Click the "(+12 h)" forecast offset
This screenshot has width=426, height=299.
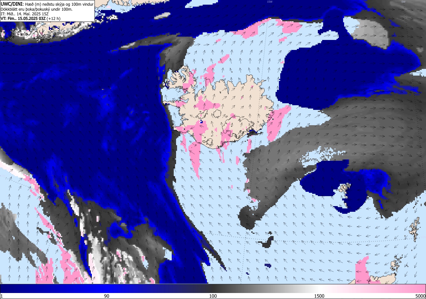tap(54, 18)
